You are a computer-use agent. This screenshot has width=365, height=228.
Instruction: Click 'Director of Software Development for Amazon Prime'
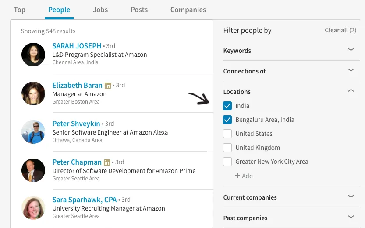pyautogui.click(x=124, y=171)
